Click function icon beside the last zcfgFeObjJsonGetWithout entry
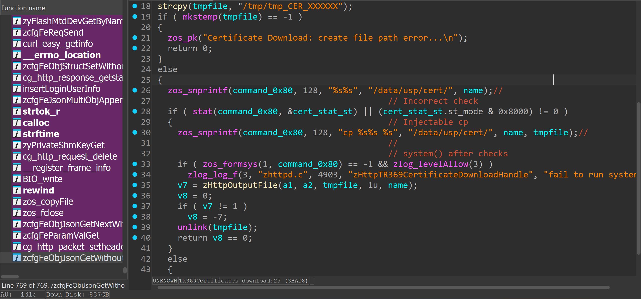 pos(17,258)
